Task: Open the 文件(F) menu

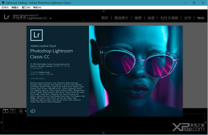Action: pyautogui.click(x=5, y=8)
